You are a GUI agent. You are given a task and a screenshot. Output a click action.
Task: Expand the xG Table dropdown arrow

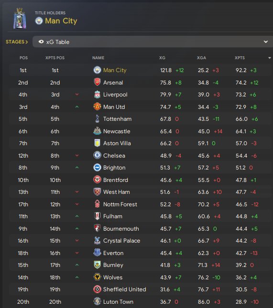pos(266,42)
